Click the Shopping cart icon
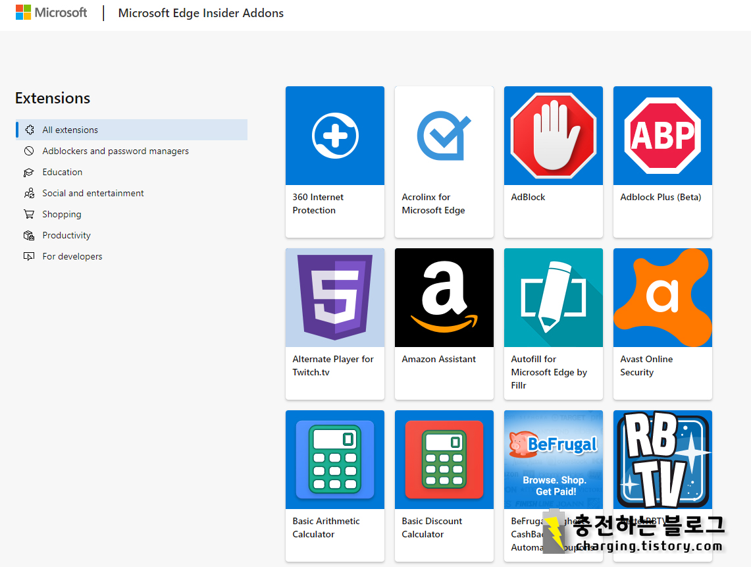Viewport: 751px width, 567px height. [x=29, y=214]
